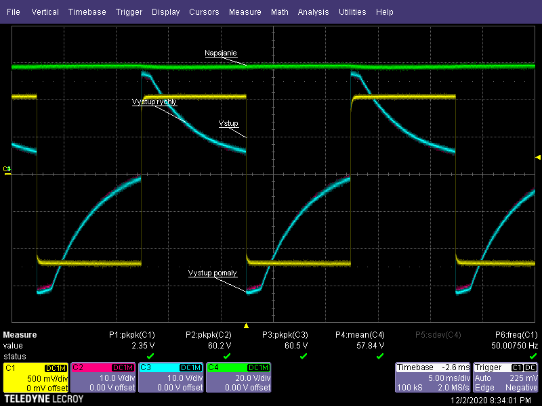Image resolution: width=542 pixels, height=406 pixels.
Task: Open the Timebase menu in the menu bar
Action: tap(87, 12)
